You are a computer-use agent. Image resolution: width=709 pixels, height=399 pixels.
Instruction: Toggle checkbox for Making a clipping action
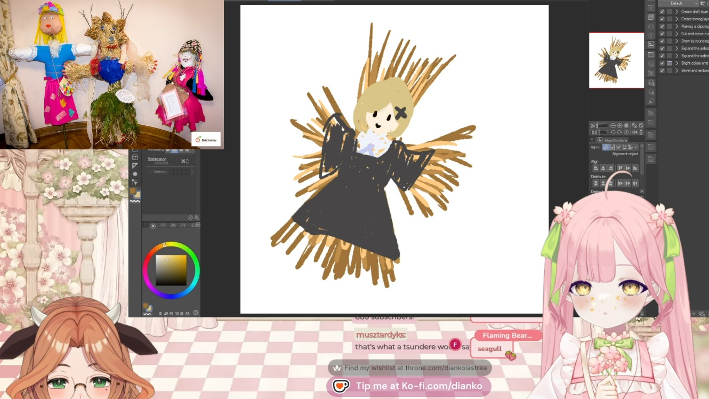tap(662, 26)
